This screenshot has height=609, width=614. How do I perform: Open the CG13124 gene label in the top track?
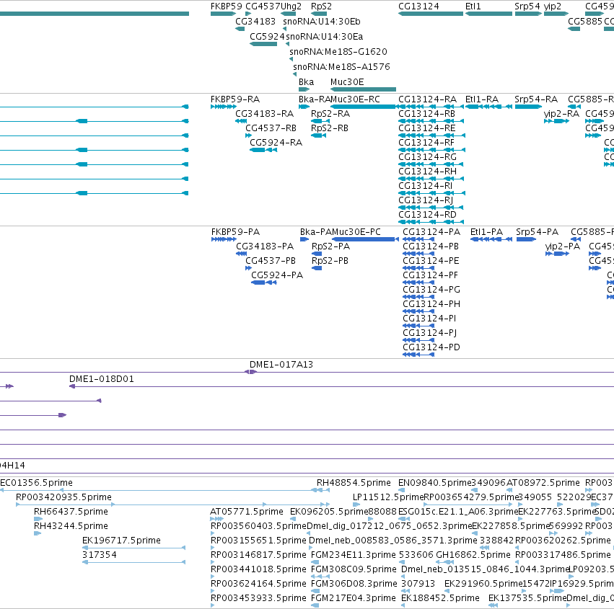[418, 6]
